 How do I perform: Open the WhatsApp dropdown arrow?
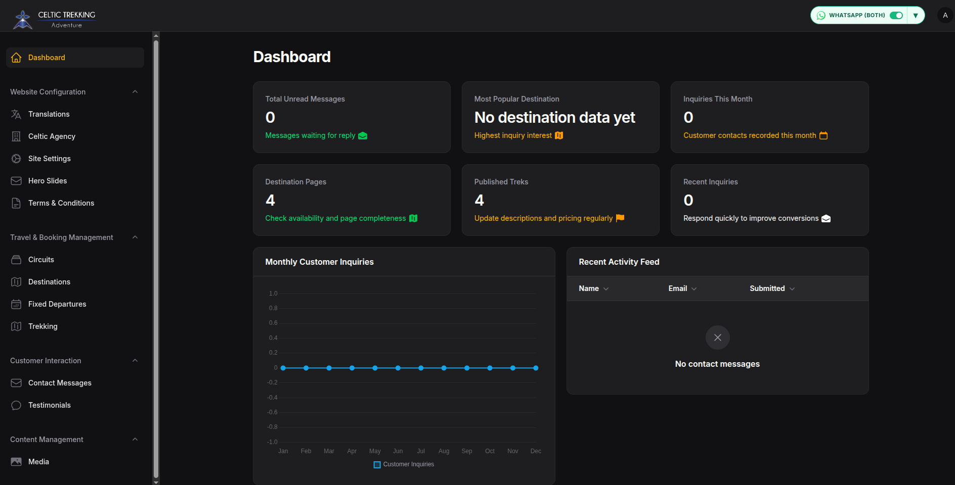tap(916, 15)
